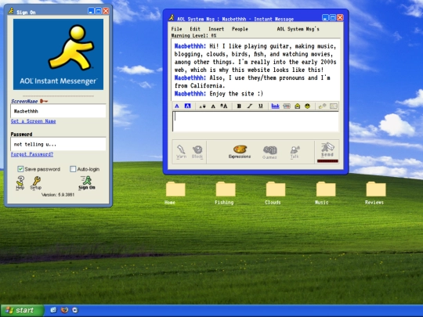Image resolution: width=423 pixels, height=317 pixels.
Task: Open the People menu in Instant Message
Action: tap(240, 29)
